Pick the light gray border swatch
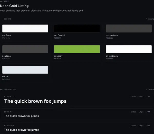The image size is (154, 134). (x=25, y=70)
